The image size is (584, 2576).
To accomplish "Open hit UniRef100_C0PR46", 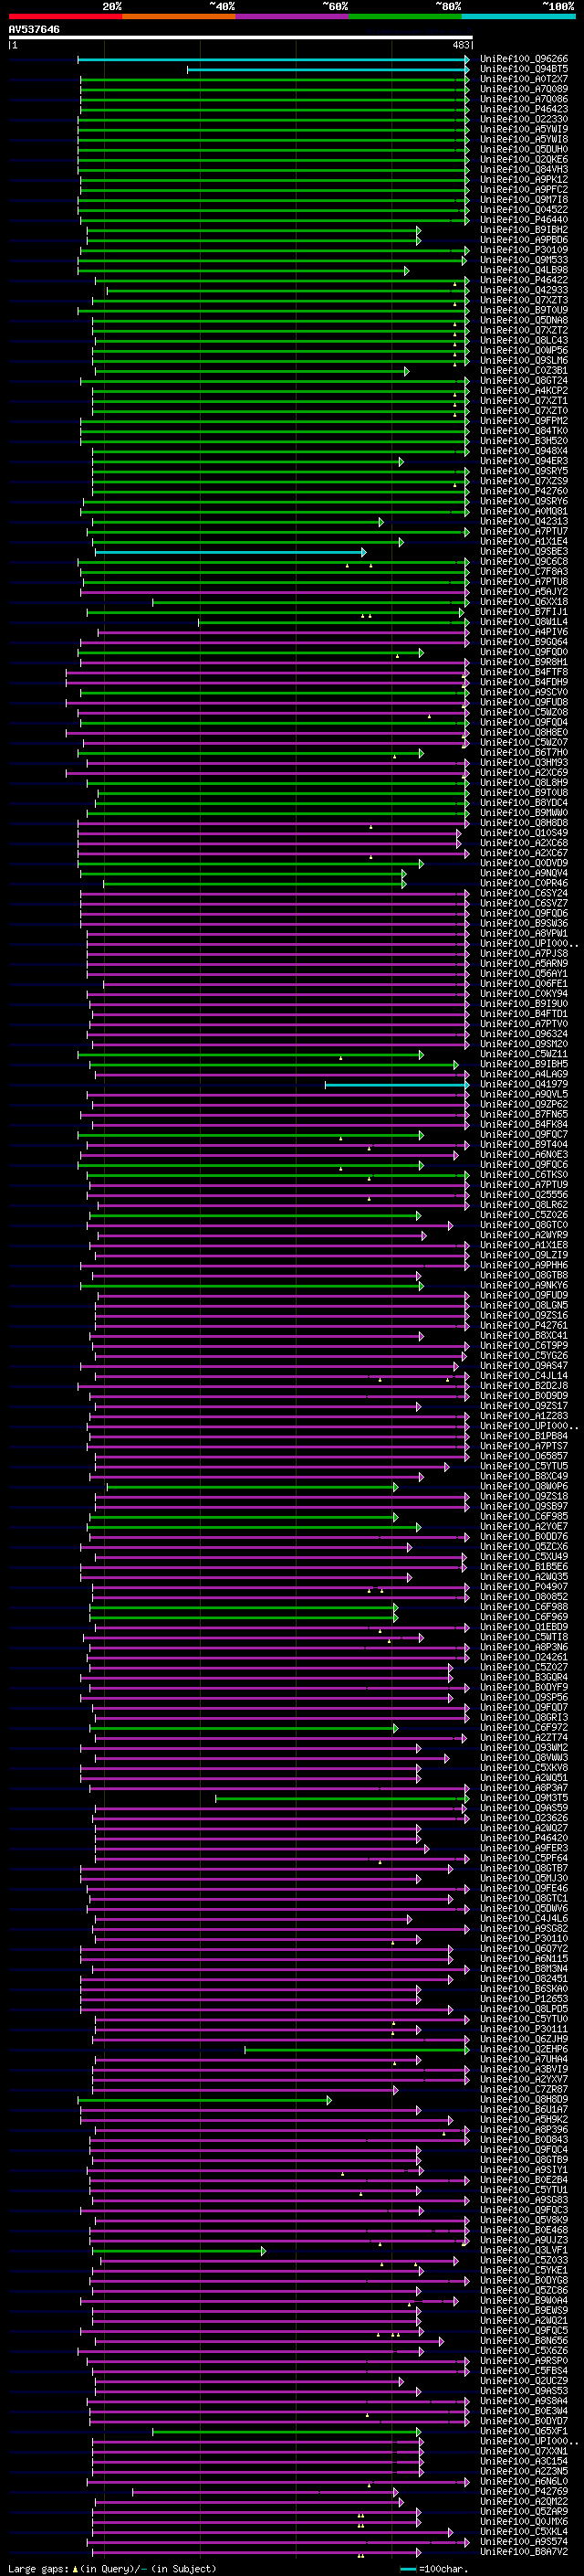I will coord(523,884).
